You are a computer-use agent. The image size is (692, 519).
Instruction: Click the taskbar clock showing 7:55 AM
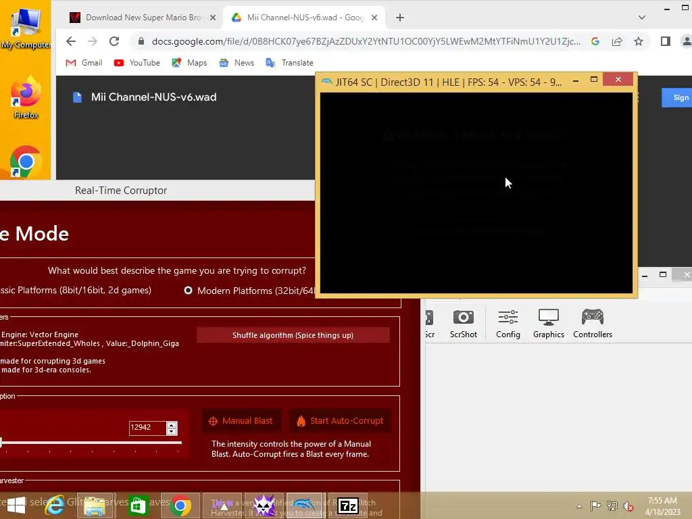662,506
